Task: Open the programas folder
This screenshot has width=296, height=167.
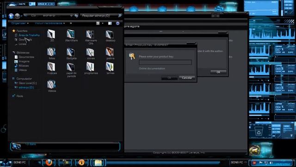Action: click(91, 68)
